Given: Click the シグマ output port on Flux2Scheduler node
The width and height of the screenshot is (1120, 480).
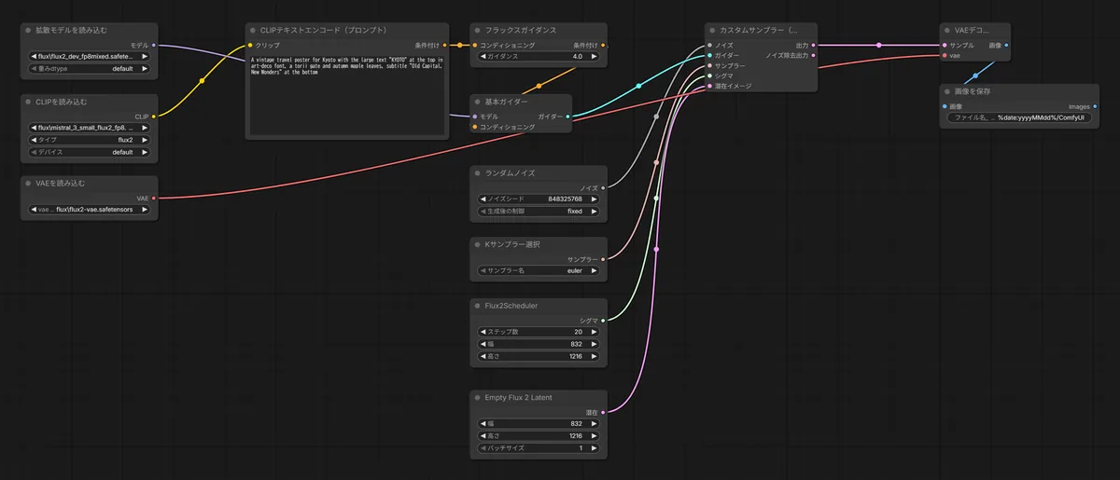Looking at the screenshot, I should point(604,320).
